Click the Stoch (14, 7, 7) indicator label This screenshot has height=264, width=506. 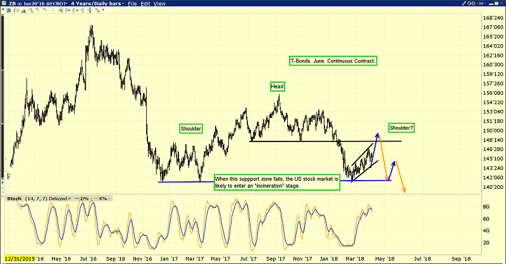point(28,198)
